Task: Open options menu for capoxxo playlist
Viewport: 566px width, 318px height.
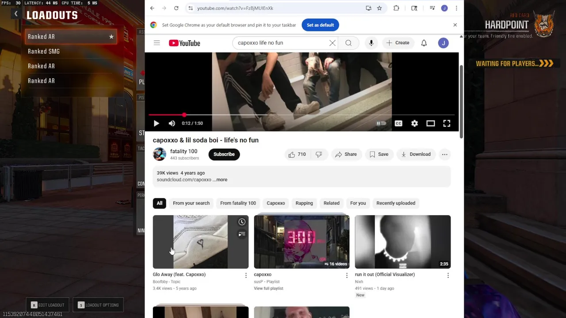Action: pyautogui.click(x=347, y=275)
